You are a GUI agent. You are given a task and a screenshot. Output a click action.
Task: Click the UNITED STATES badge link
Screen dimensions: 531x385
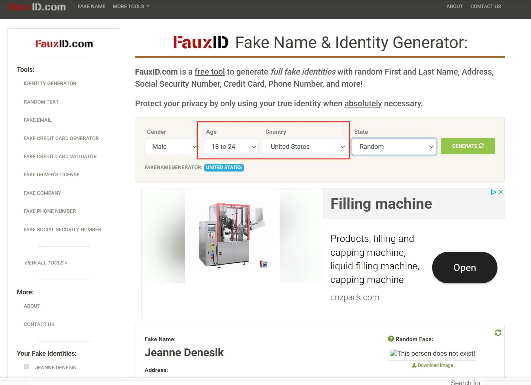(224, 167)
